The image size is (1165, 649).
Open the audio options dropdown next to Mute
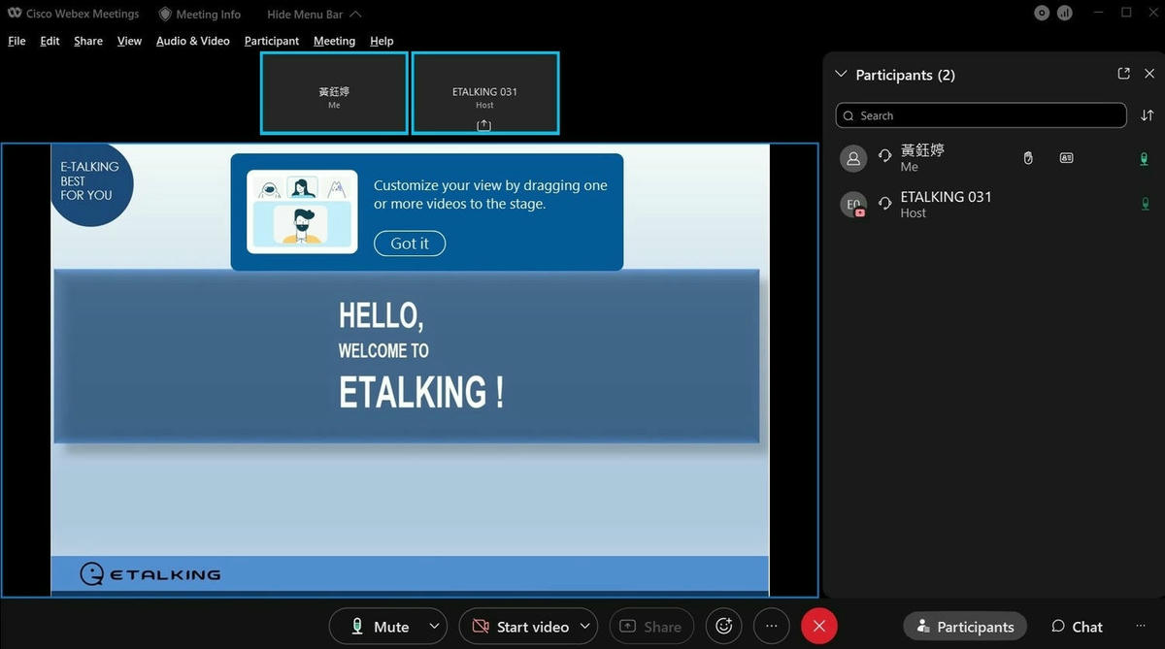(436, 627)
